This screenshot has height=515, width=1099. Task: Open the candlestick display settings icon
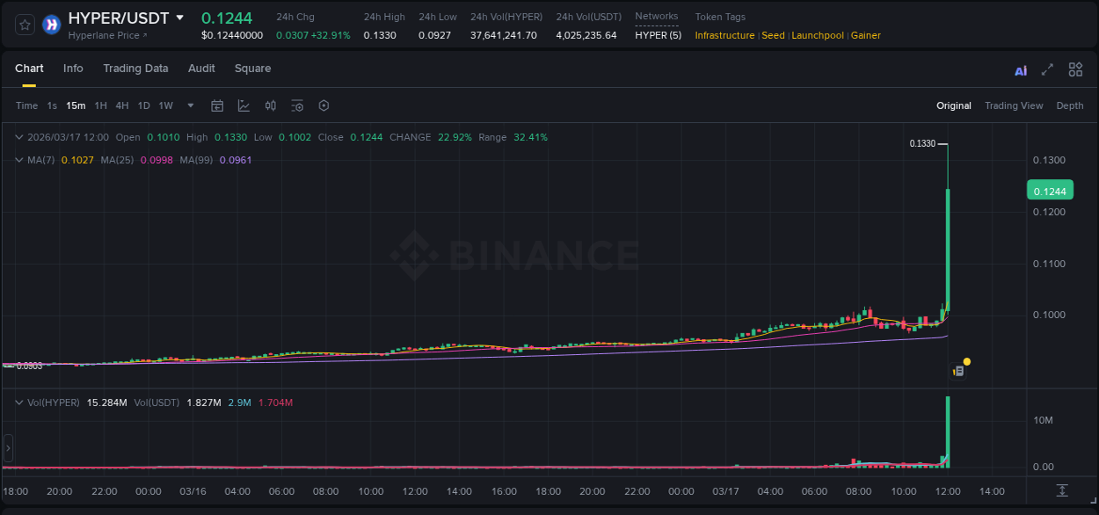click(x=270, y=105)
